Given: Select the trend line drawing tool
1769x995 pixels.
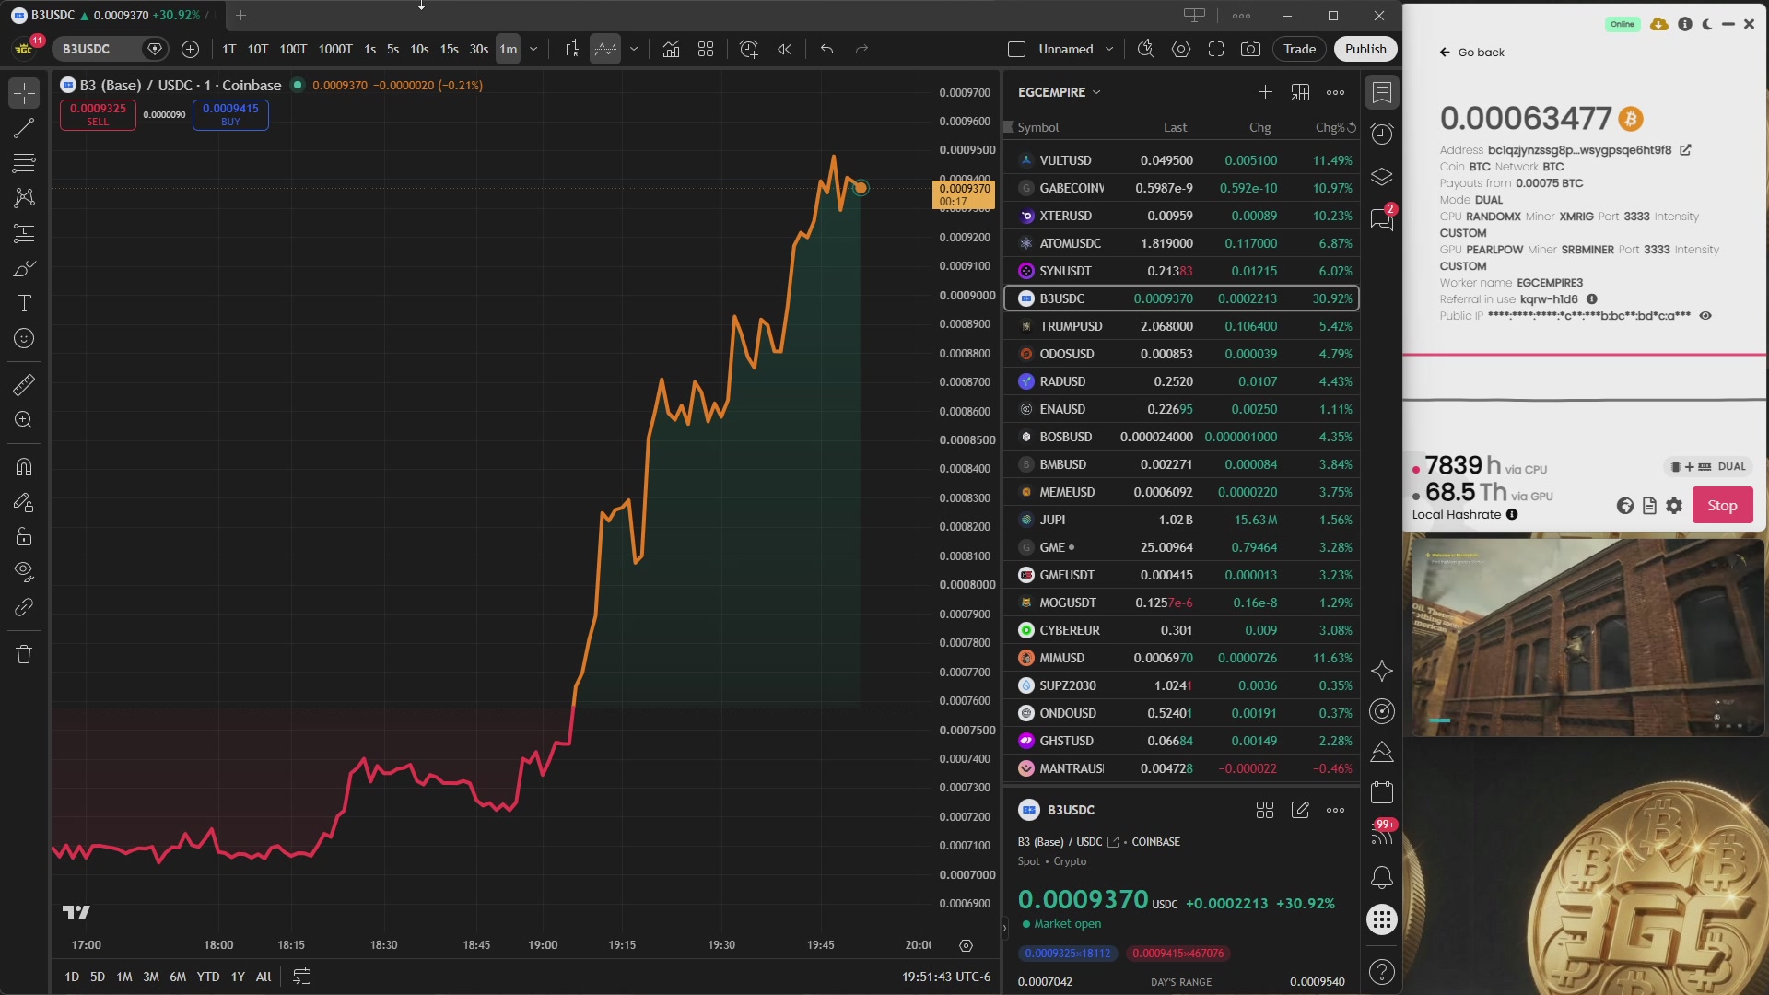Looking at the screenshot, I should click(24, 128).
